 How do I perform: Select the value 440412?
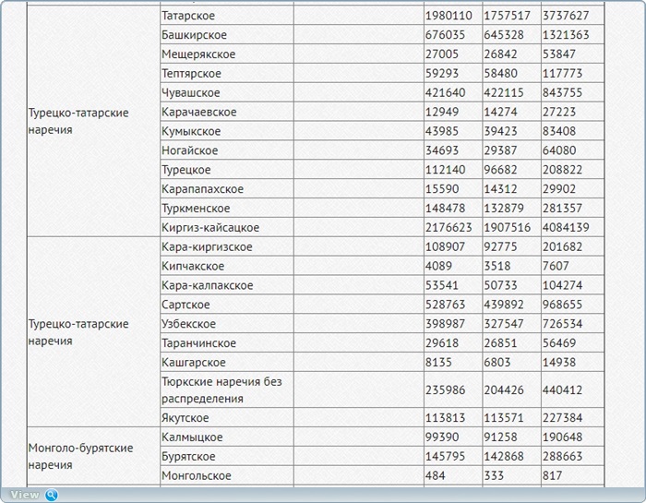[562, 389]
